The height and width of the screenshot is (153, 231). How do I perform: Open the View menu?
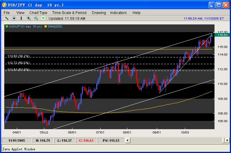(20, 13)
